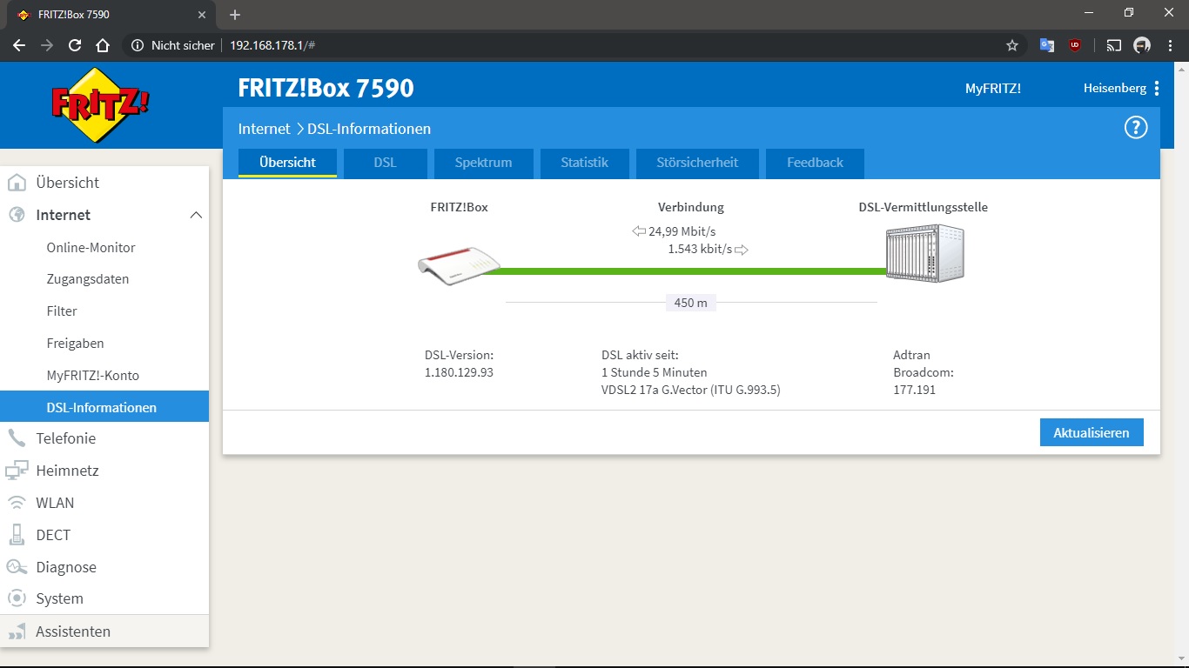Select the Übersicht tab
This screenshot has height=668, width=1189.
tap(287, 163)
